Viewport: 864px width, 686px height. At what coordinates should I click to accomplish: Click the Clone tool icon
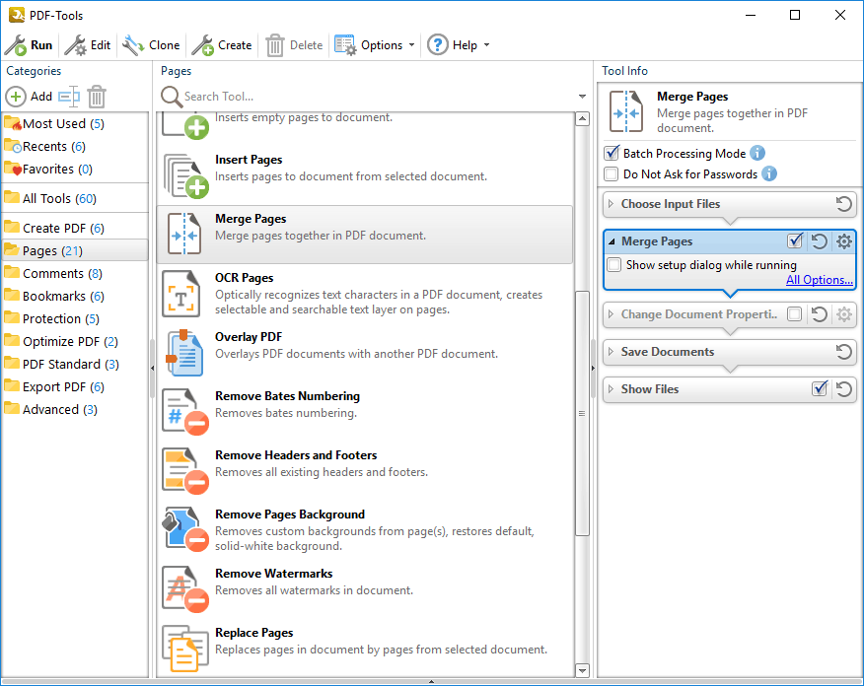[133, 45]
